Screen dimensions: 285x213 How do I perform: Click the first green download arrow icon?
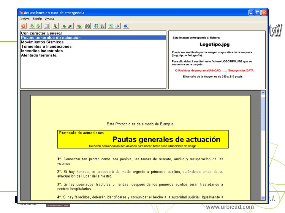(32, 26)
